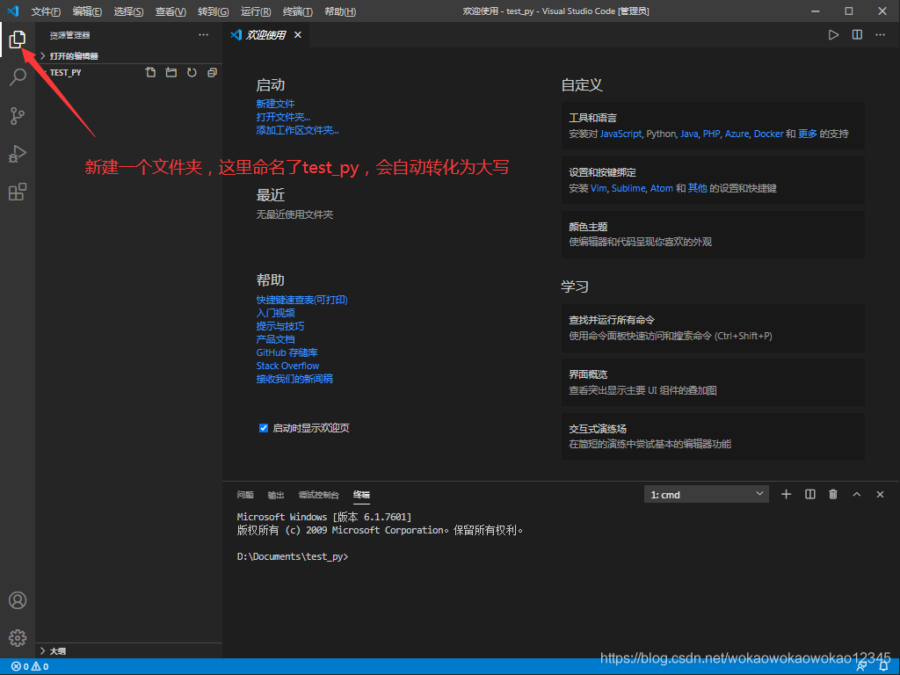The width and height of the screenshot is (900, 675).
Task: Create a new terminal with plus icon
Action: click(787, 494)
